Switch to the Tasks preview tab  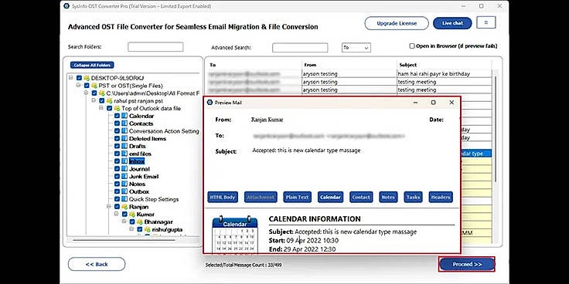pyautogui.click(x=413, y=198)
